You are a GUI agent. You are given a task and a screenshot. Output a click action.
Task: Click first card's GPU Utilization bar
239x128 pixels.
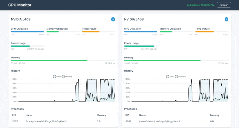coord(27,32)
